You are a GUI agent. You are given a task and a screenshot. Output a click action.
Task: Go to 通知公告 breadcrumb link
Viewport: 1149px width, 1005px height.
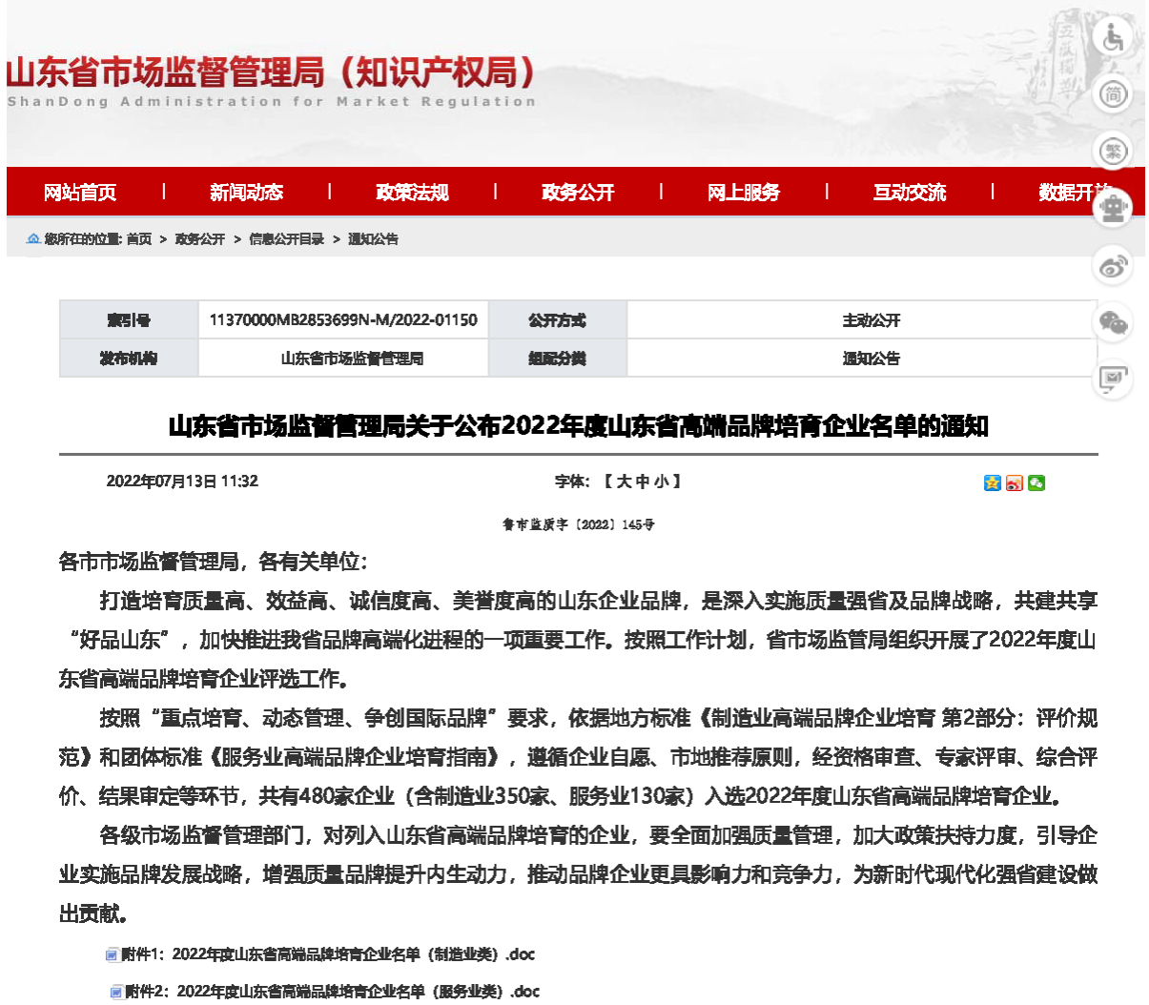[373, 239]
